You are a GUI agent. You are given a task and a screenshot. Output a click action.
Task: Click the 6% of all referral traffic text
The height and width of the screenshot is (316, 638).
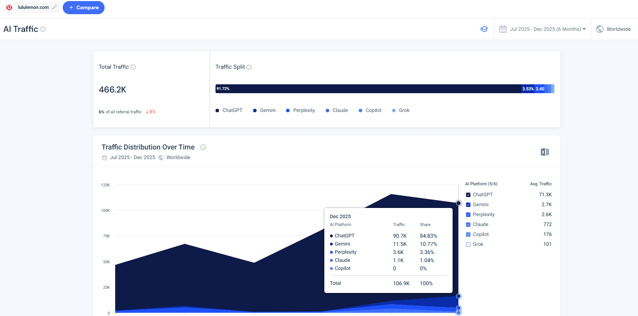[x=120, y=112]
